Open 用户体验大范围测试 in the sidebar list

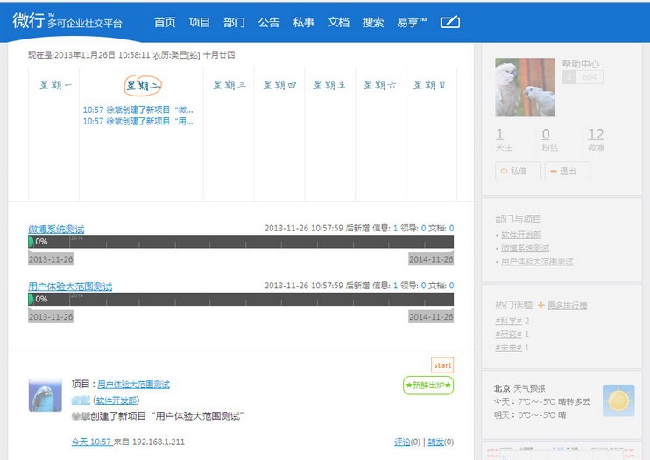(537, 261)
